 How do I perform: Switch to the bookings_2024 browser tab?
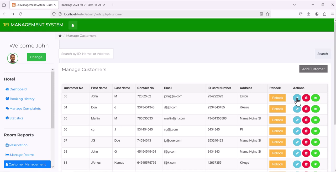81,4
